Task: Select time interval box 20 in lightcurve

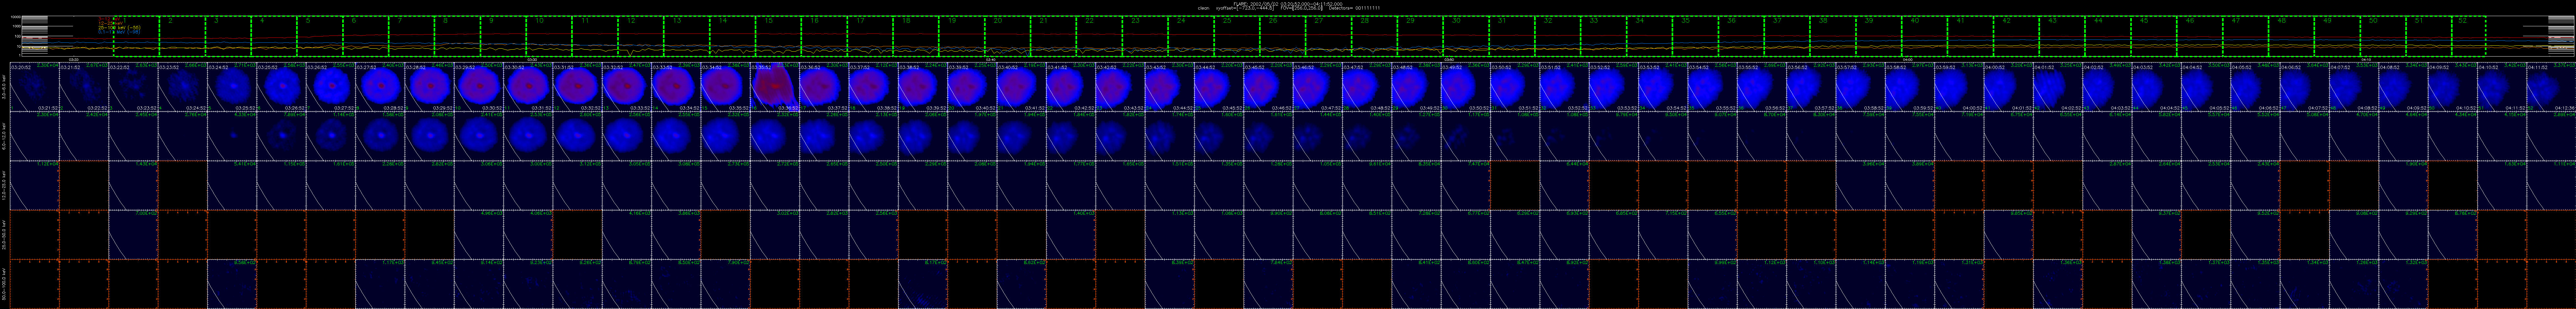Action: (x=1008, y=36)
